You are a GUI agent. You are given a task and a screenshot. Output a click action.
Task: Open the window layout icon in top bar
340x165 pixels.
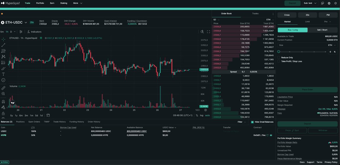[323, 3]
